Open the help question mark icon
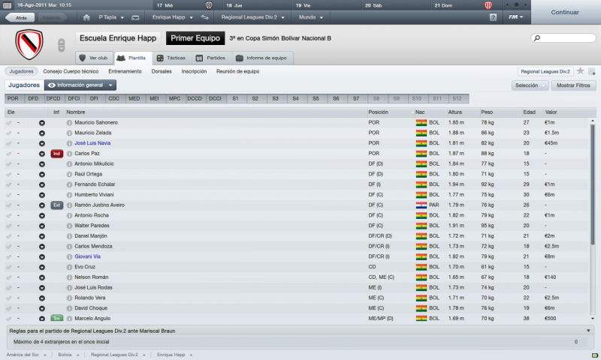This screenshot has height=360, width=601. coord(493,17)
